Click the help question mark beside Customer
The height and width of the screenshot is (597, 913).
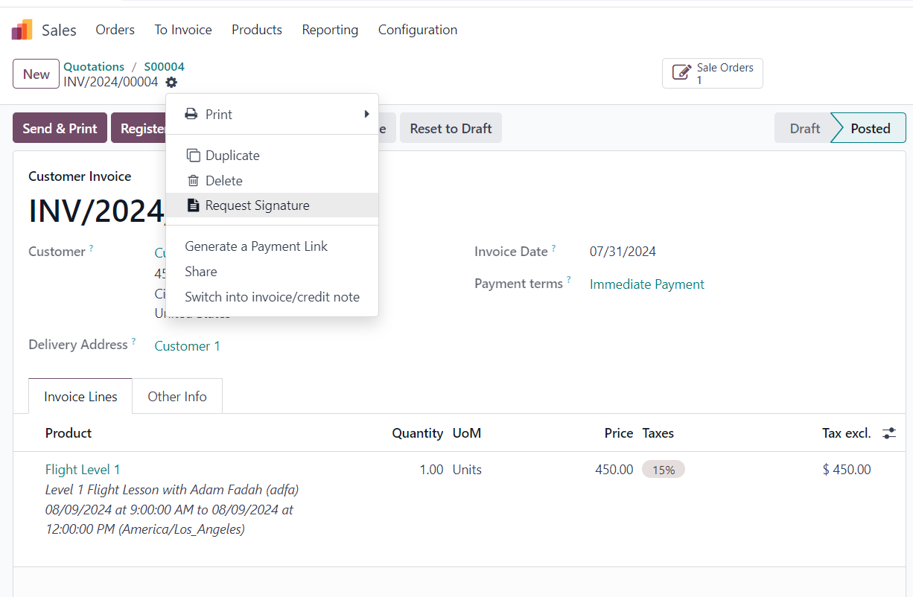[x=92, y=248]
